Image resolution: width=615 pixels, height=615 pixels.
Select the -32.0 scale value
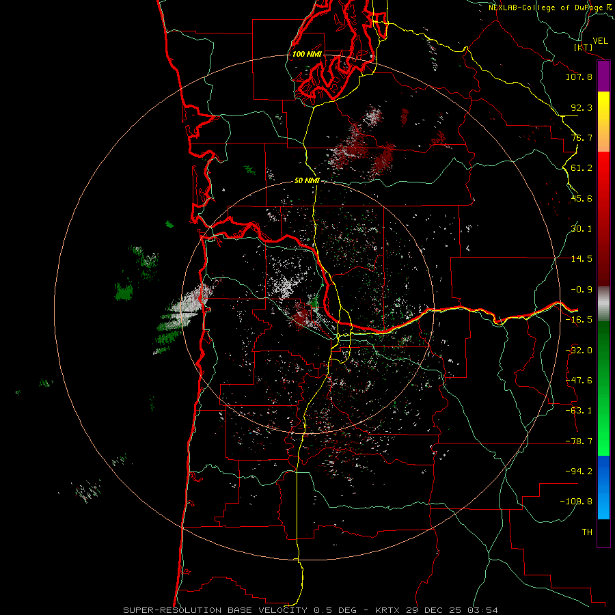(579, 351)
